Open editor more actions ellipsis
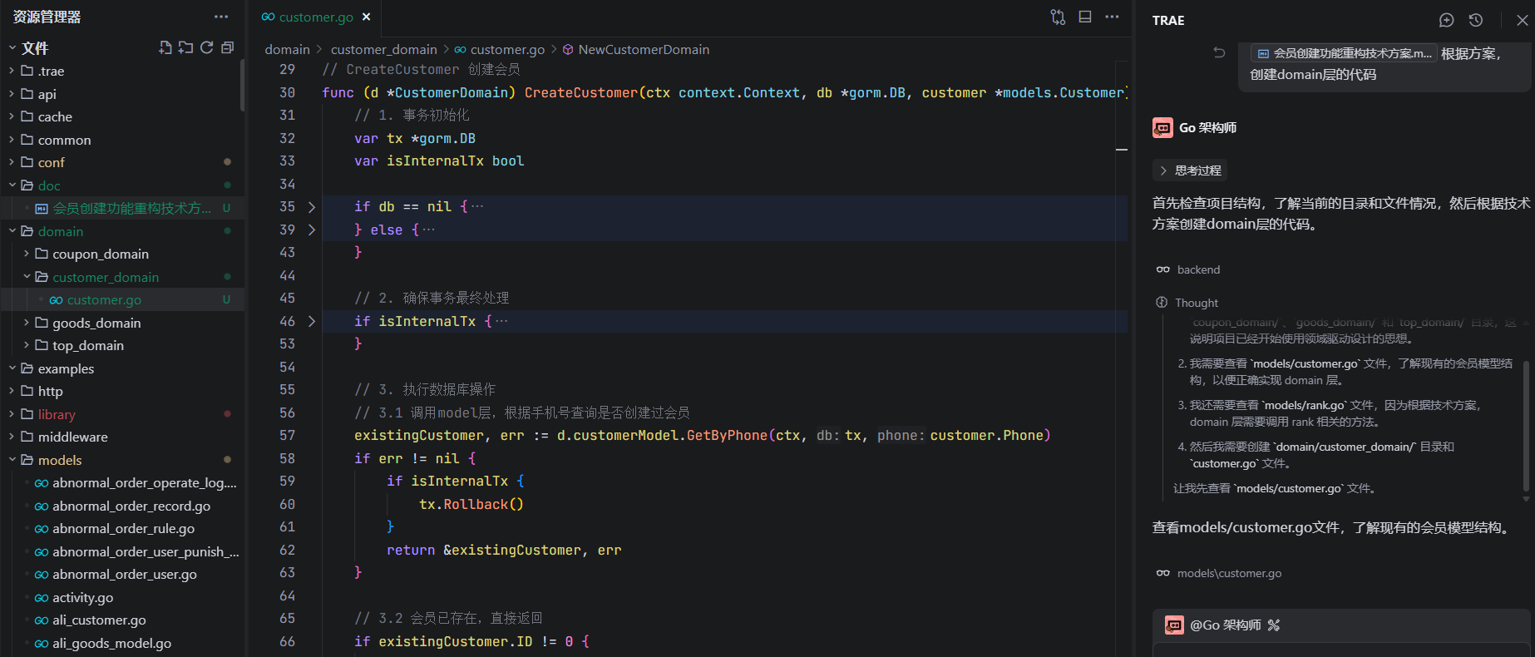Viewport: 1535px width, 657px height. 1112,17
